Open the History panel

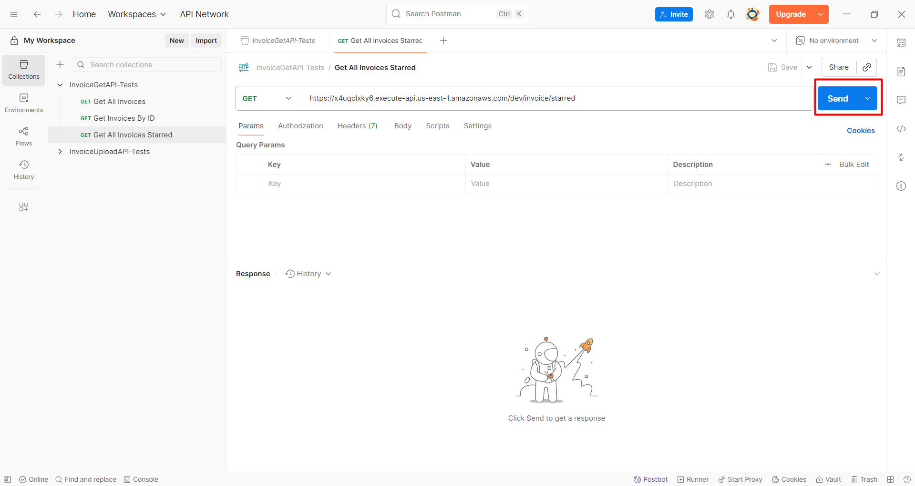[x=23, y=169]
